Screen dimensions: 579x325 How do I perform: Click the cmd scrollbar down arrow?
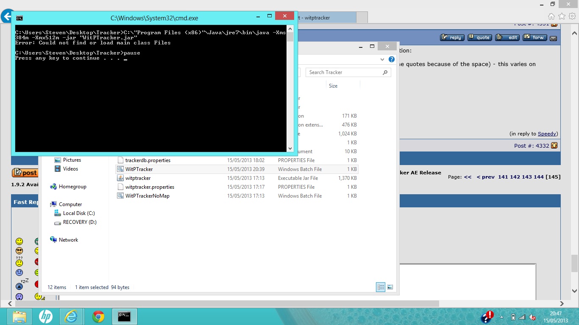tap(290, 149)
